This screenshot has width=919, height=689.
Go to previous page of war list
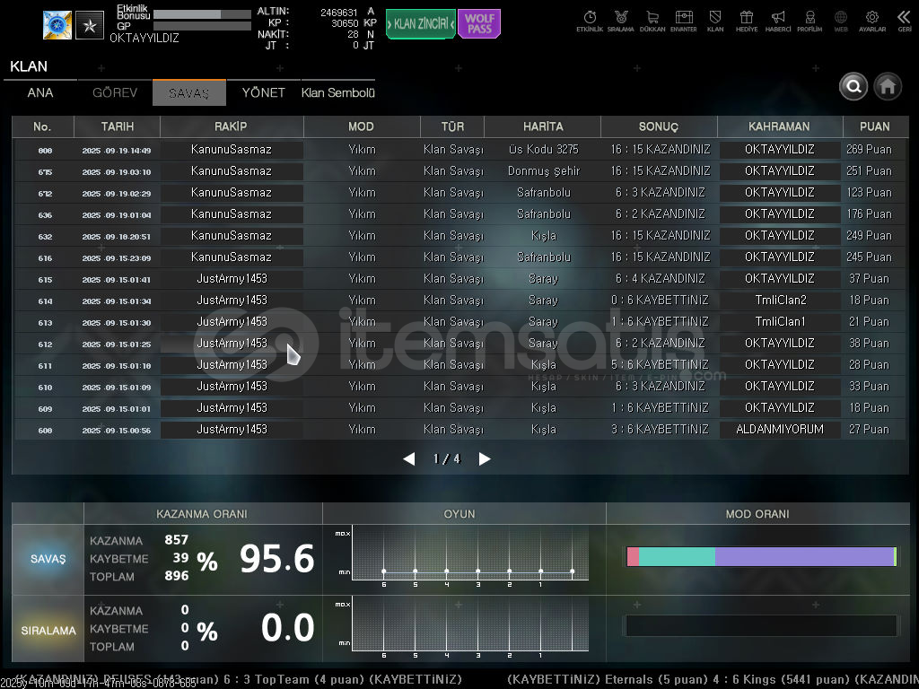pos(409,459)
